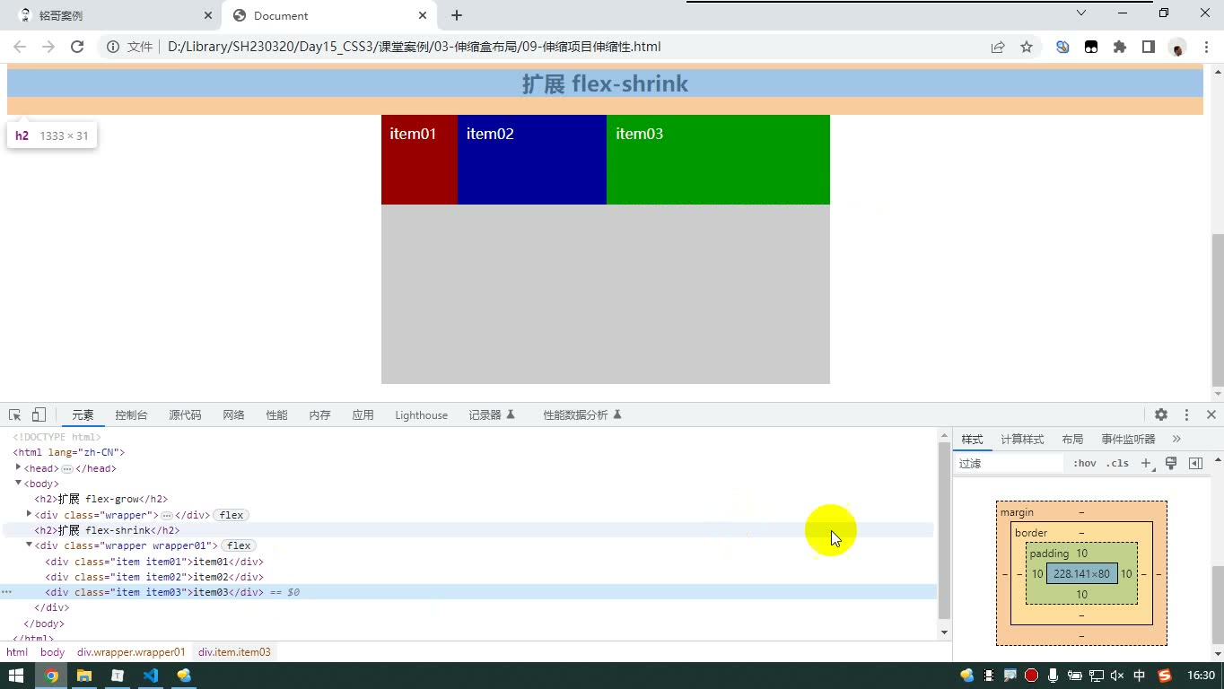Viewport: 1224px width, 689px height.
Task: Open the Lighthouse tab
Action: (421, 415)
